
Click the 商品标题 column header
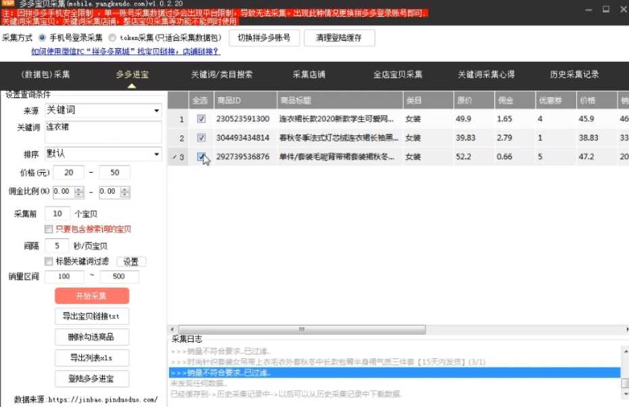click(340, 100)
